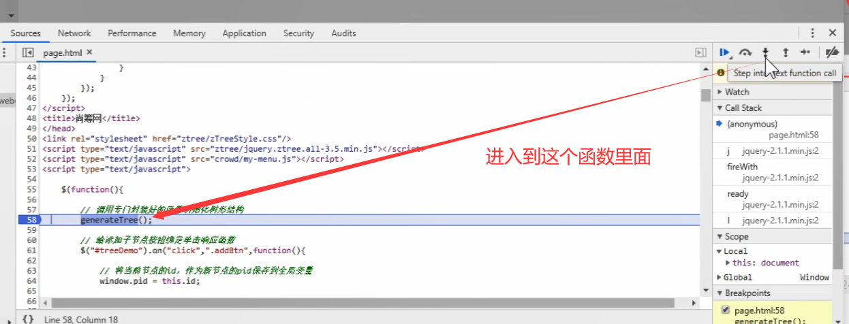
Task: Click the 'window.pid = this.id;' line
Action: coord(150,280)
